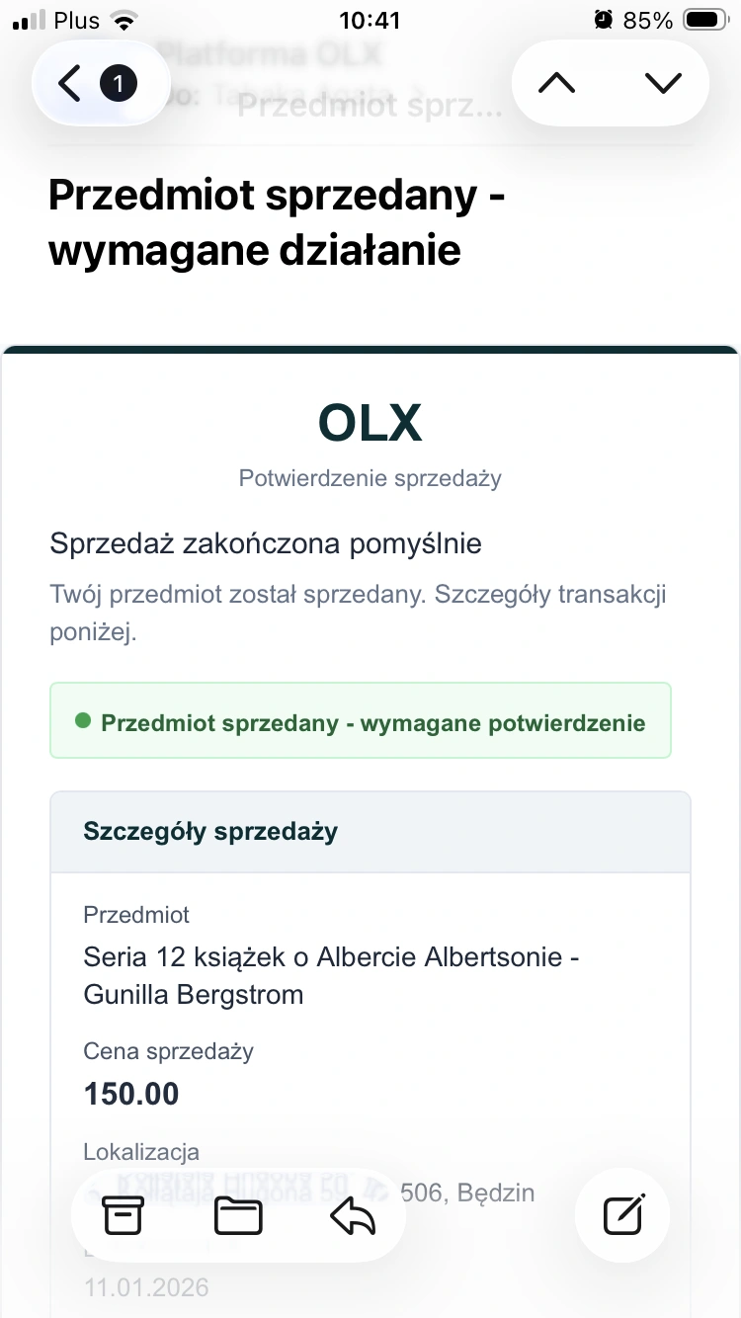This screenshot has height=1318, width=741.
Task: Compose a new email with pencil icon
Action: click(x=623, y=1216)
